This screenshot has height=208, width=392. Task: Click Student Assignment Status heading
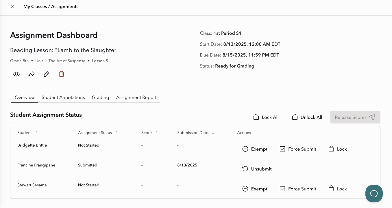[46, 115]
